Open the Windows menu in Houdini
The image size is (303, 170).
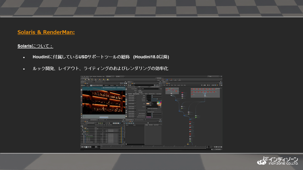(95, 77)
